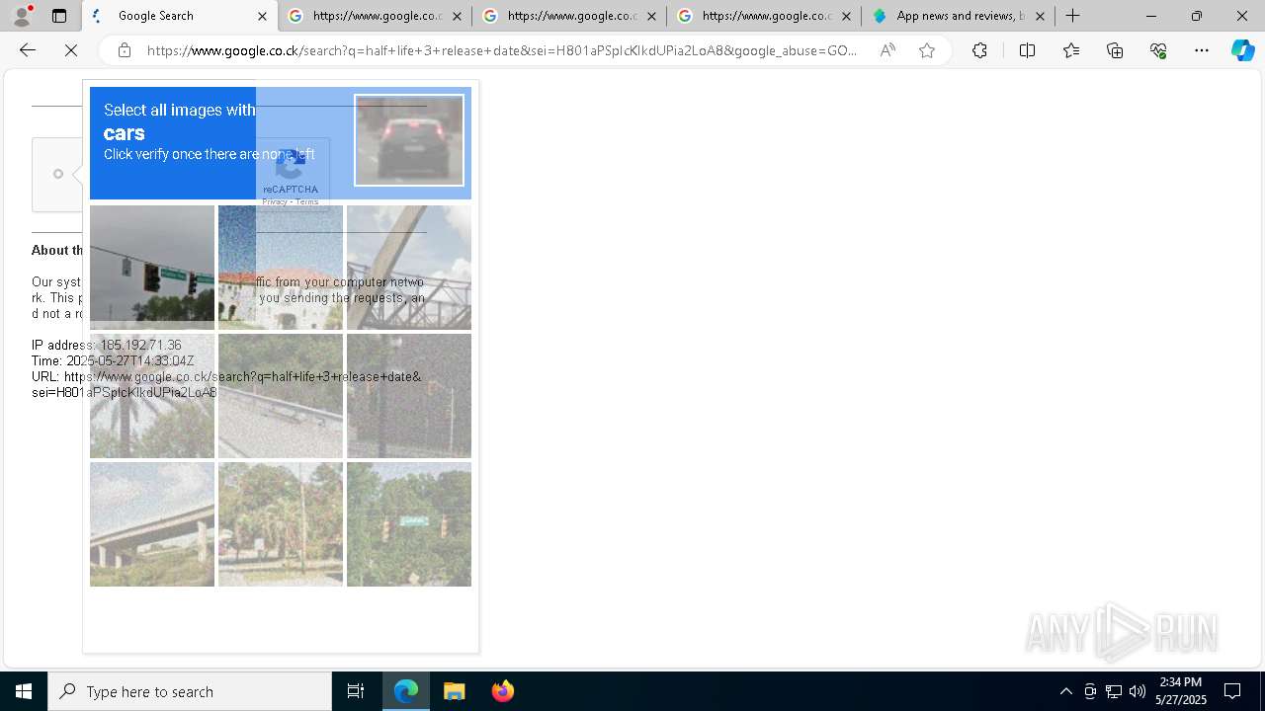Image resolution: width=1265 pixels, height=711 pixels.
Task: Open Settings and more menu
Action: click(1202, 50)
